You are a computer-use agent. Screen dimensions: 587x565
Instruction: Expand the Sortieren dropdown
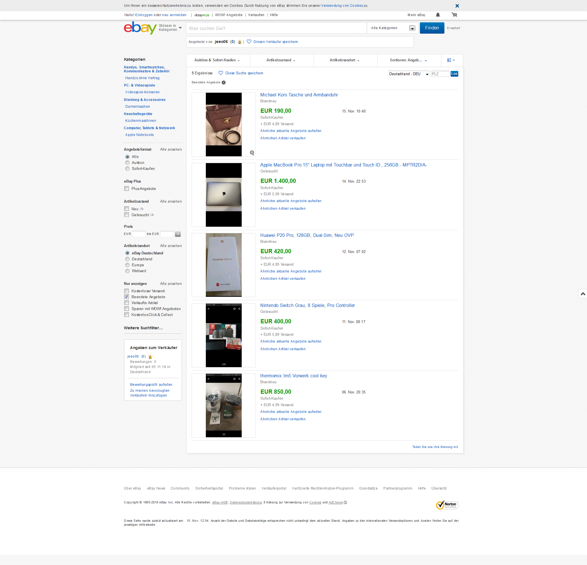tap(409, 60)
